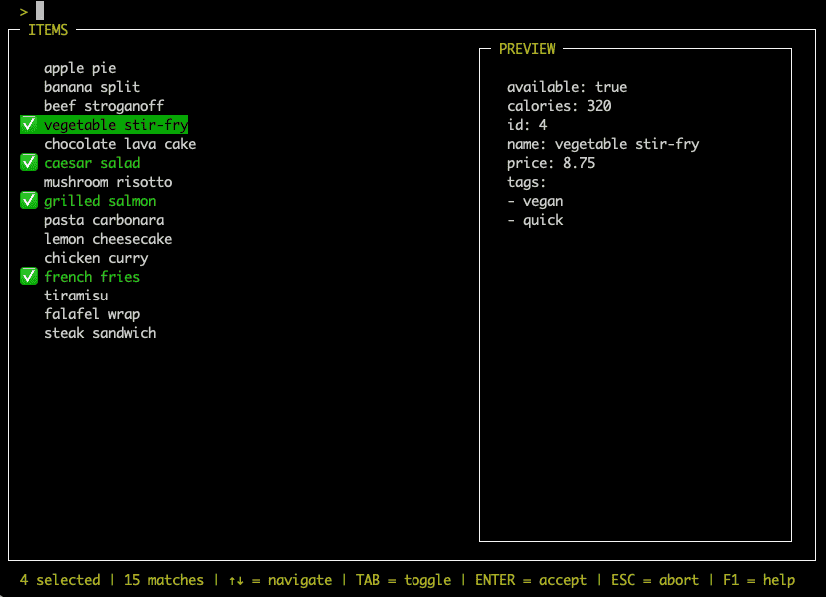Click the '- vegan' tag line

point(535,201)
